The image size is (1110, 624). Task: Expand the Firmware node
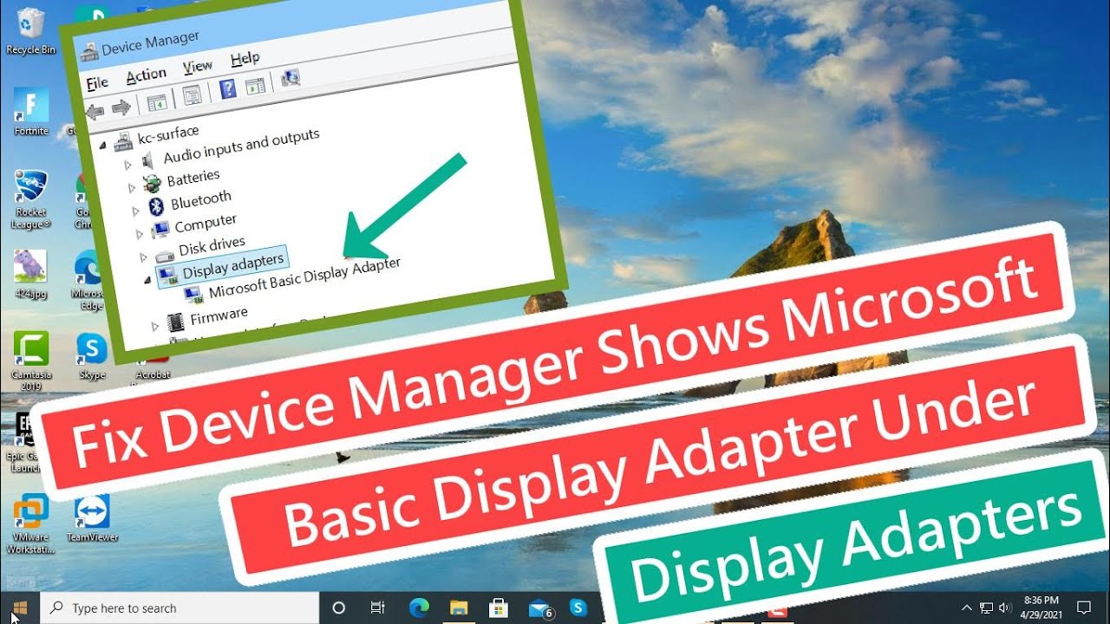[155, 326]
